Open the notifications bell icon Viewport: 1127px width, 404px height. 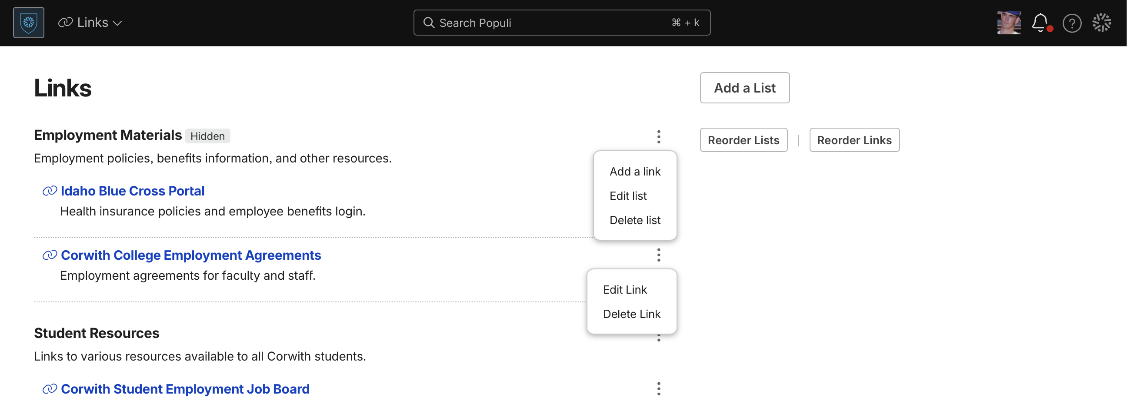pos(1041,23)
